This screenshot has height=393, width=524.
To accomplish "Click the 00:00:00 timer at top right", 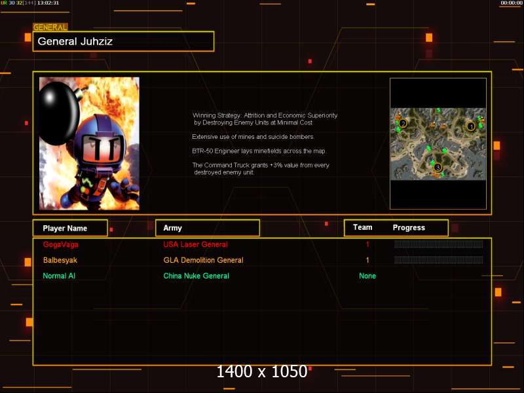I will (x=512, y=3).
